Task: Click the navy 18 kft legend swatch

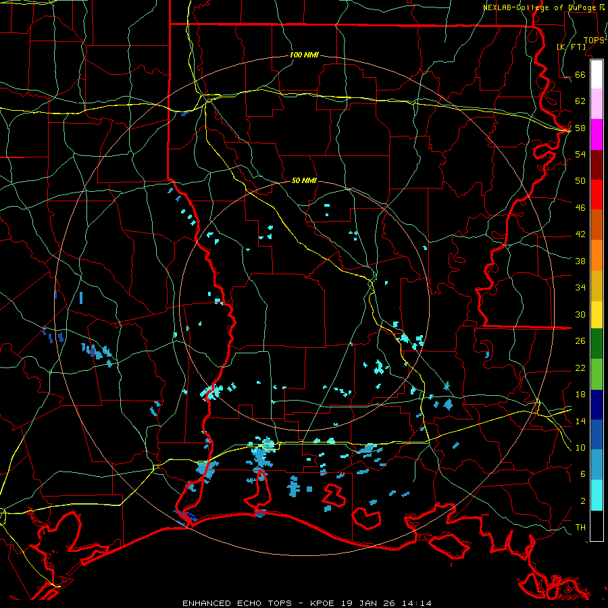Action: [597, 405]
